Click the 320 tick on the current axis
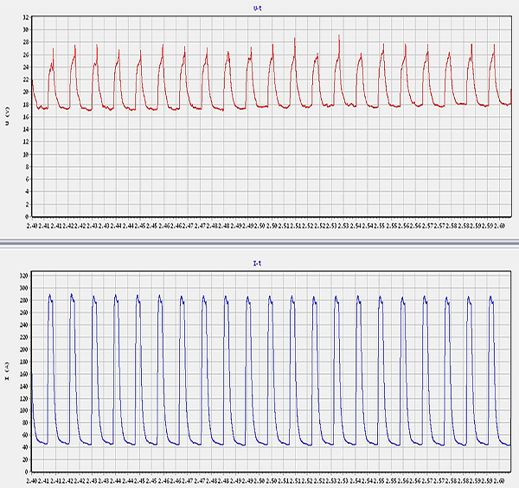Viewport: 519px width, 488px height. point(23,275)
